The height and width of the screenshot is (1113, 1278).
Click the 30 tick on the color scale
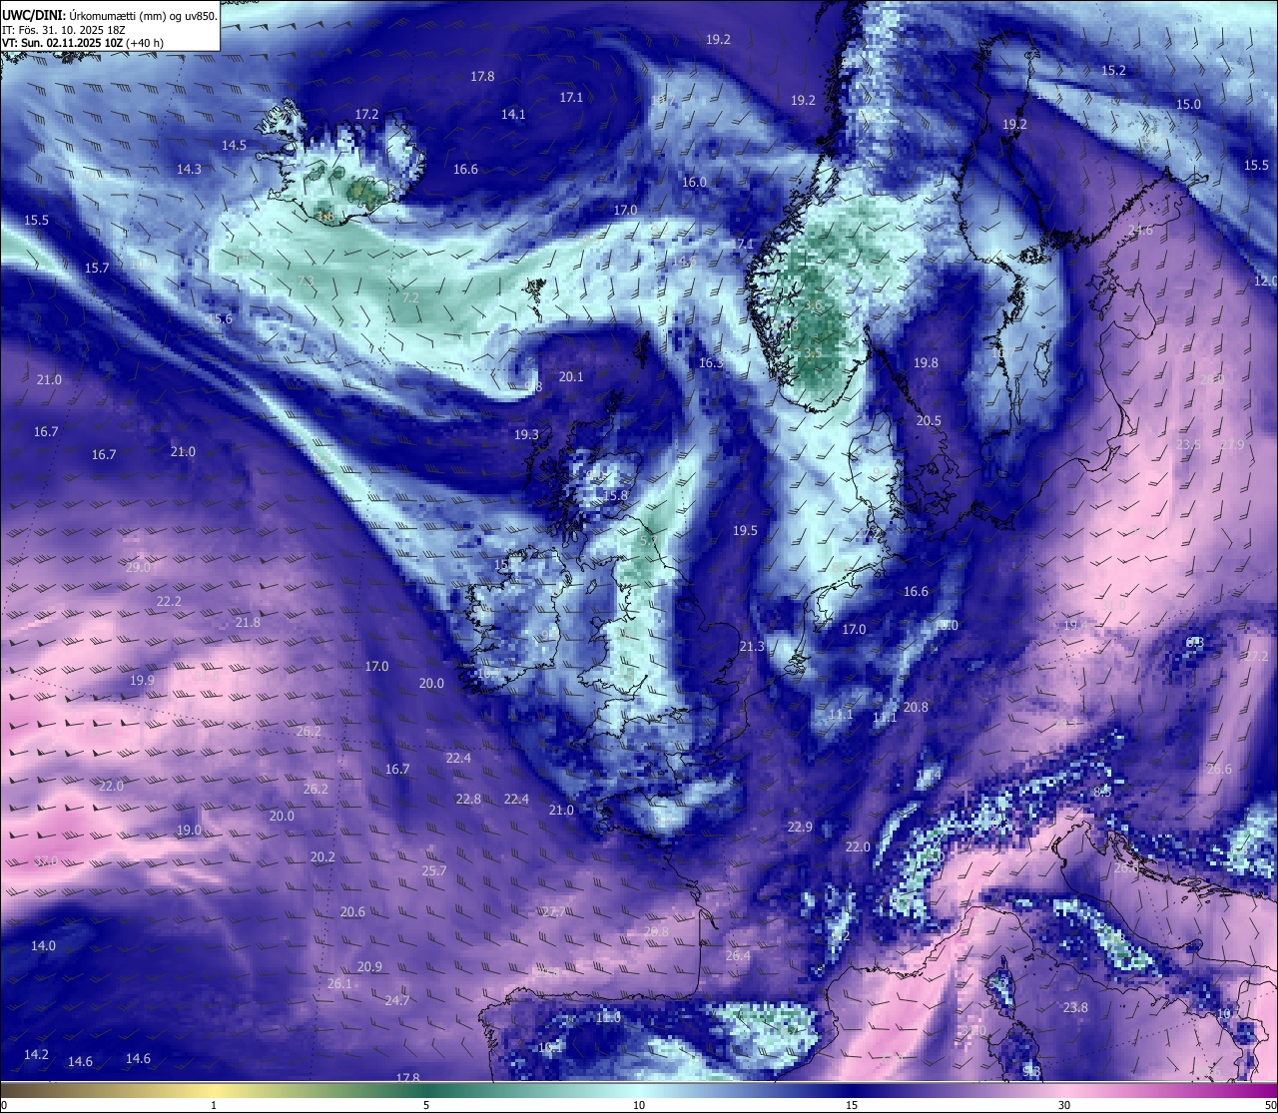tap(1064, 1105)
